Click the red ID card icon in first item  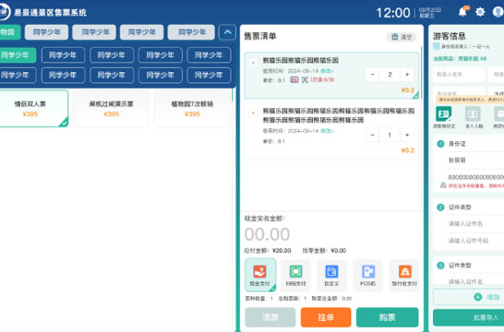(x=294, y=80)
